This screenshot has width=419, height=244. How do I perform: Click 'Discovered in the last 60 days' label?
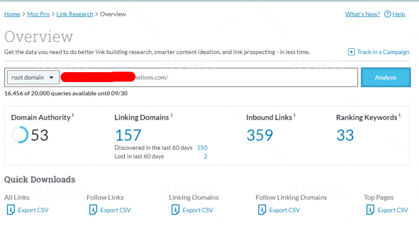pyautogui.click(x=154, y=148)
